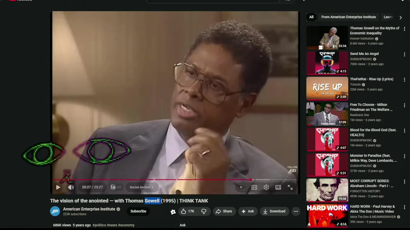Open Send Me An Angel thumbnail
410x230 pixels.
click(x=327, y=63)
